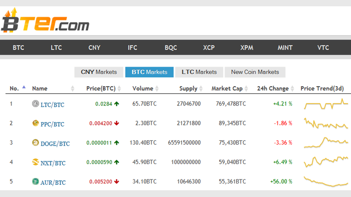The width and height of the screenshot is (351, 197).
Task: Click the green up arrow beside 0.0000590
Action: click(x=117, y=162)
